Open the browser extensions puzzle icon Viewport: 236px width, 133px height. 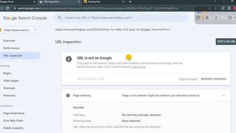pyautogui.click(x=223, y=8)
